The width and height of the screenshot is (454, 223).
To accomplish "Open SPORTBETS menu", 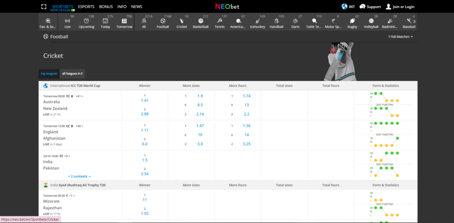I will pos(63,7).
